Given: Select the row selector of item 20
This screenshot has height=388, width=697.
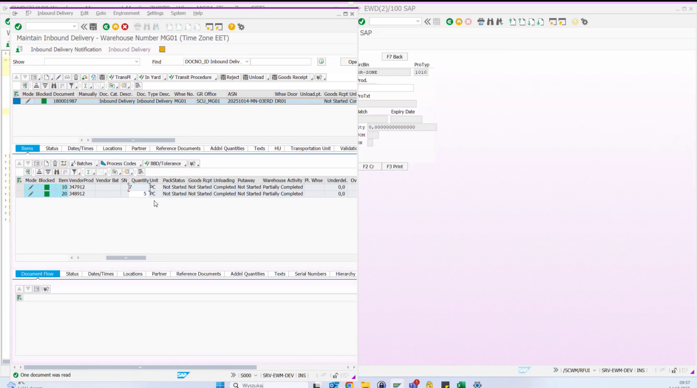Looking at the screenshot, I should [19, 194].
